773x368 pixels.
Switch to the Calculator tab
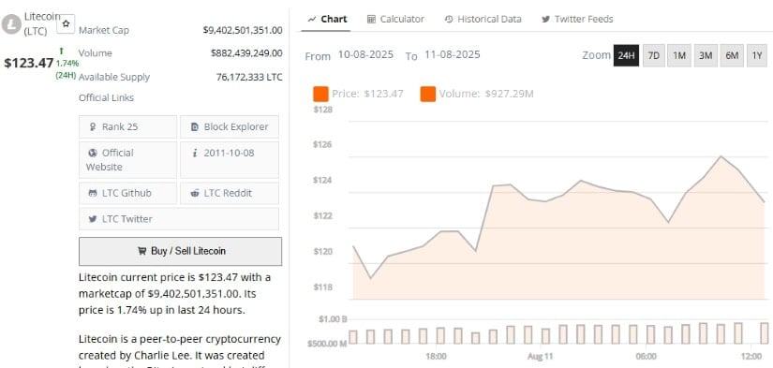pos(395,20)
